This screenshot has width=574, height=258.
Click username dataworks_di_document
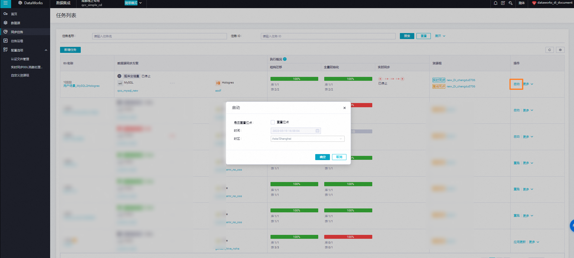coord(555,3)
